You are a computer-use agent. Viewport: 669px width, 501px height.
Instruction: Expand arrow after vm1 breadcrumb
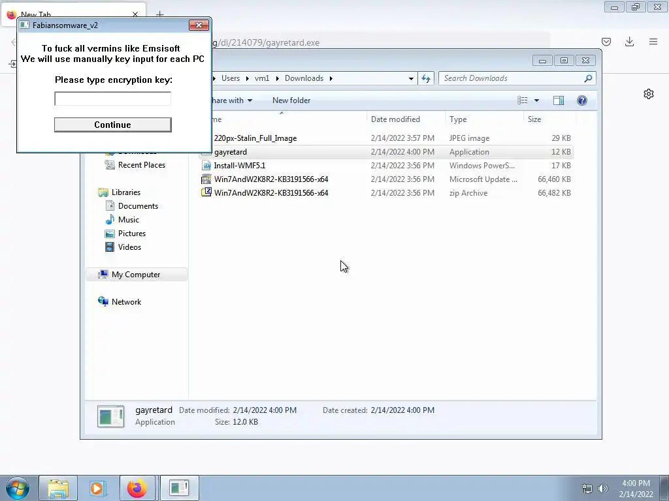click(277, 78)
